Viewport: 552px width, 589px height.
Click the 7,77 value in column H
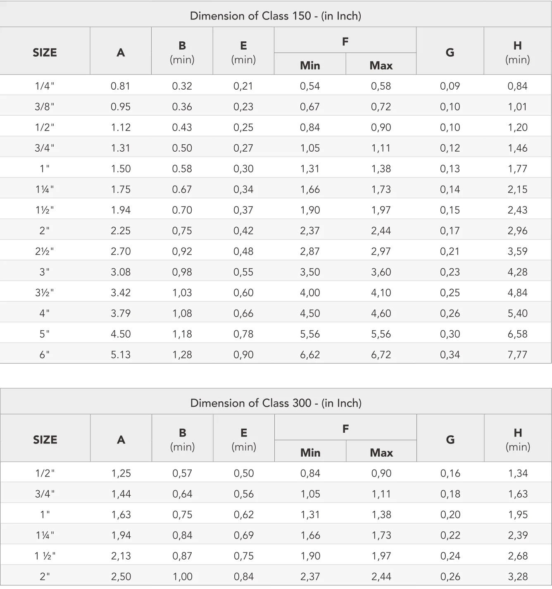point(517,355)
